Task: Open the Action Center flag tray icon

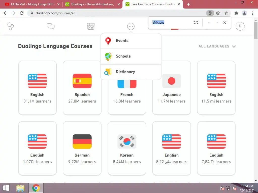Action: click(222, 188)
